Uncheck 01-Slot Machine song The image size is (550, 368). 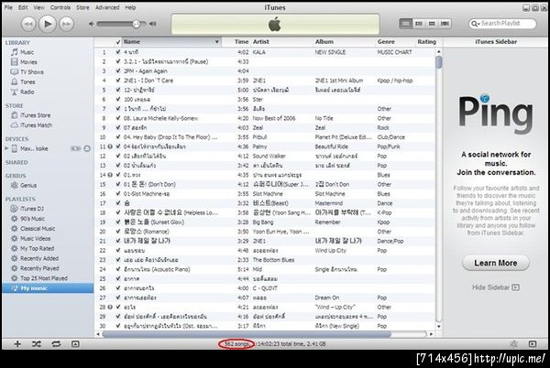pyautogui.click(x=118, y=194)
